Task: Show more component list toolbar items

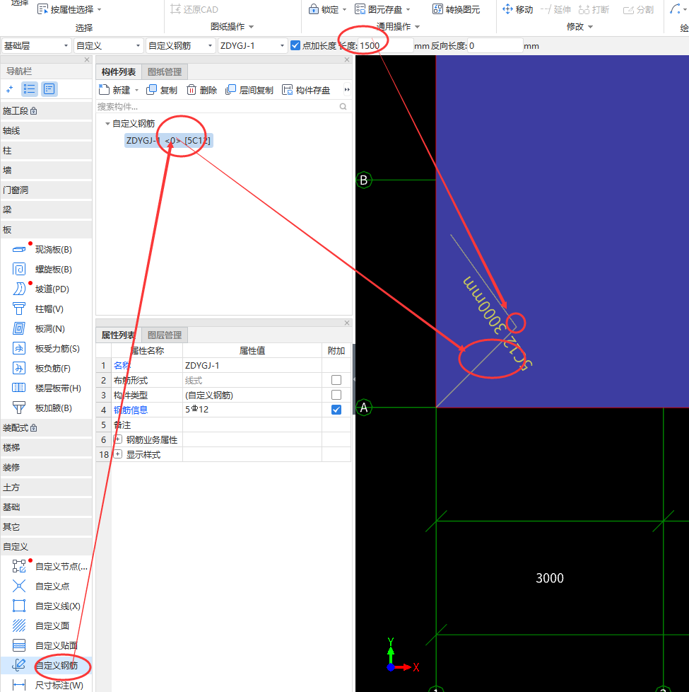Action: click(347, 90)
